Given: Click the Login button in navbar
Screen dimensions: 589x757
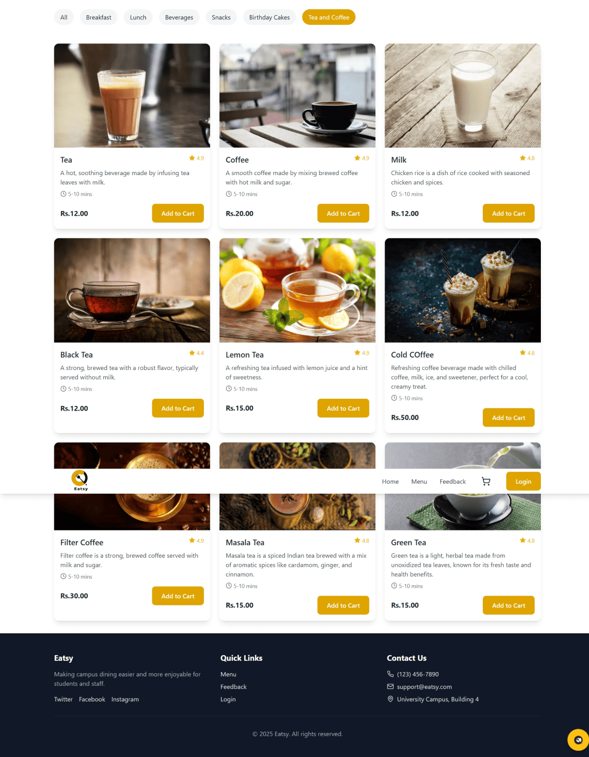Looking at the screenshot, I should pos(523,481).
